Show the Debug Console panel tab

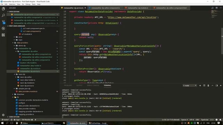(93, 85)
